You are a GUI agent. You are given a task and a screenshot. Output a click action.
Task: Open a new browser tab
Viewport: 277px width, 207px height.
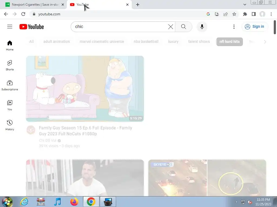click(138, 5)
